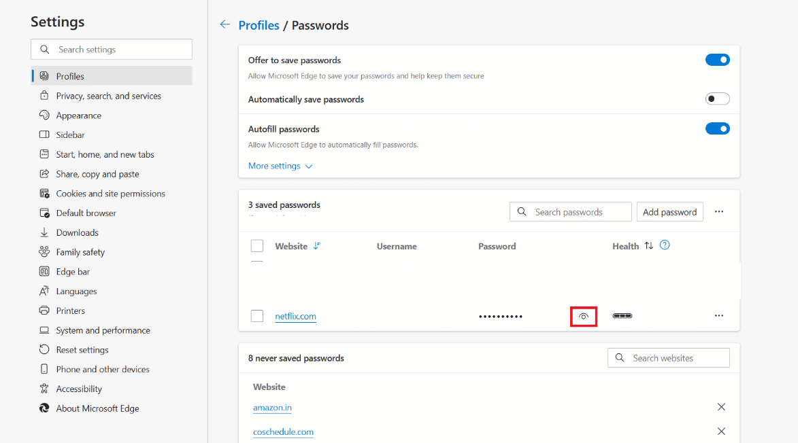
Task: Expand More settings
Action: [x=280, y=166]
